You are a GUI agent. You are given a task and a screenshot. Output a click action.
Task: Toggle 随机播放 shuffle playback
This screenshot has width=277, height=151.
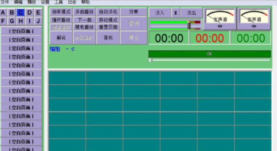coord(85,27)
